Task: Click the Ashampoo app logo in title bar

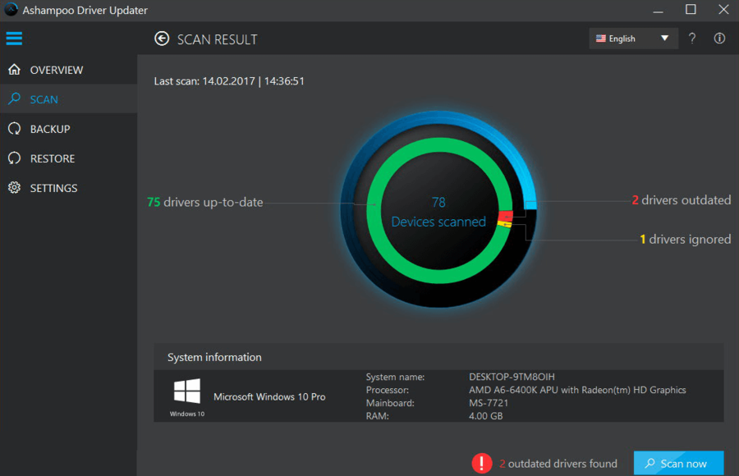Action: click(11, 9)
